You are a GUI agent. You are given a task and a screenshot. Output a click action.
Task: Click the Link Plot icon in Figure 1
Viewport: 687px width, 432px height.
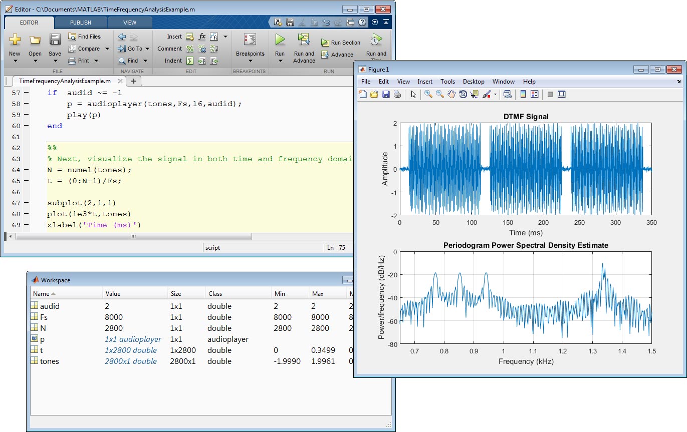click(x=508, y=94)
